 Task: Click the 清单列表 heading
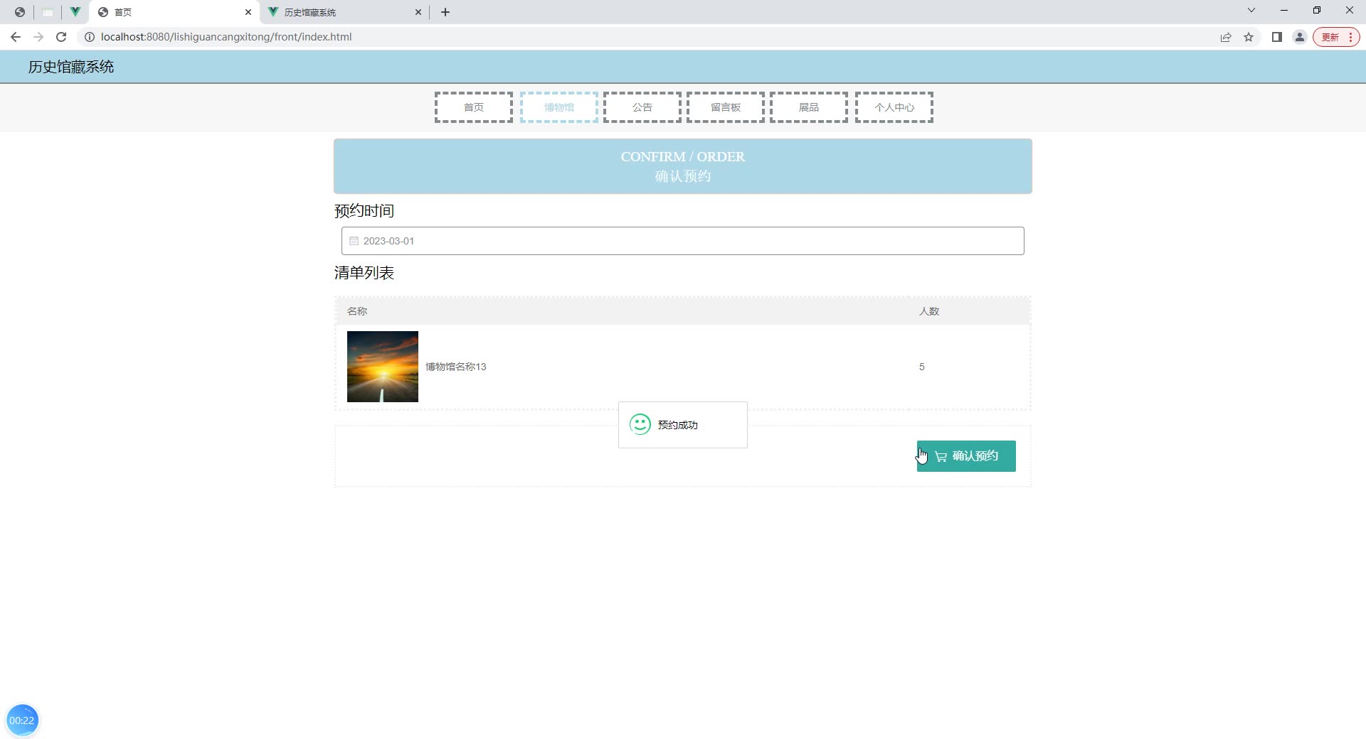364,273
